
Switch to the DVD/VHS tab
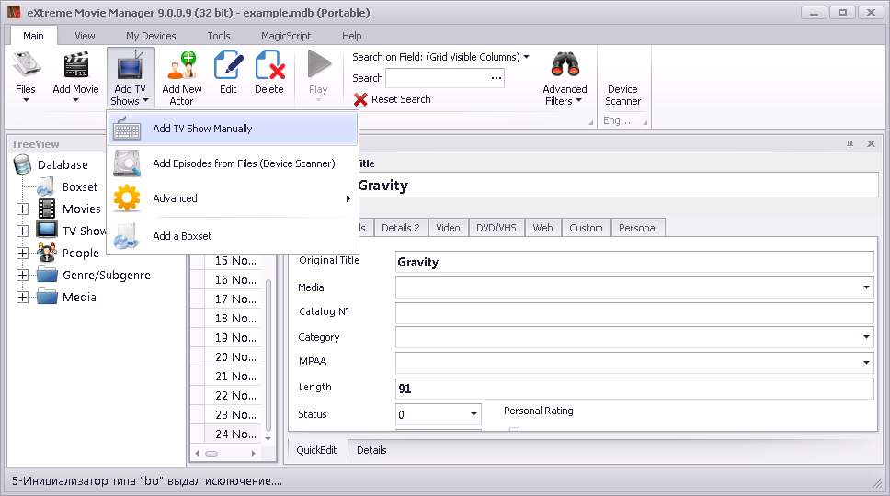(496, 227)
